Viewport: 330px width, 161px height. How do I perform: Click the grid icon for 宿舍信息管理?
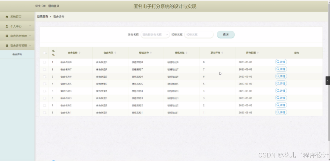(x=7, y=36)
